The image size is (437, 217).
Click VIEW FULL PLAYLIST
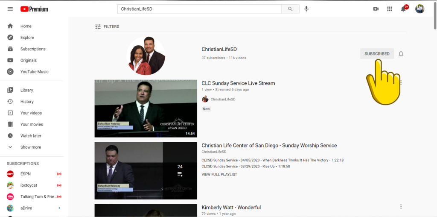pyautogui.click(x=219, y=175)
